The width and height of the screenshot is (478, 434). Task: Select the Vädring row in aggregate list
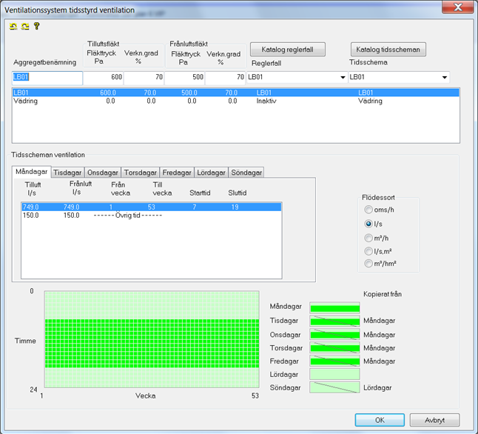click(x=235, y=101)
